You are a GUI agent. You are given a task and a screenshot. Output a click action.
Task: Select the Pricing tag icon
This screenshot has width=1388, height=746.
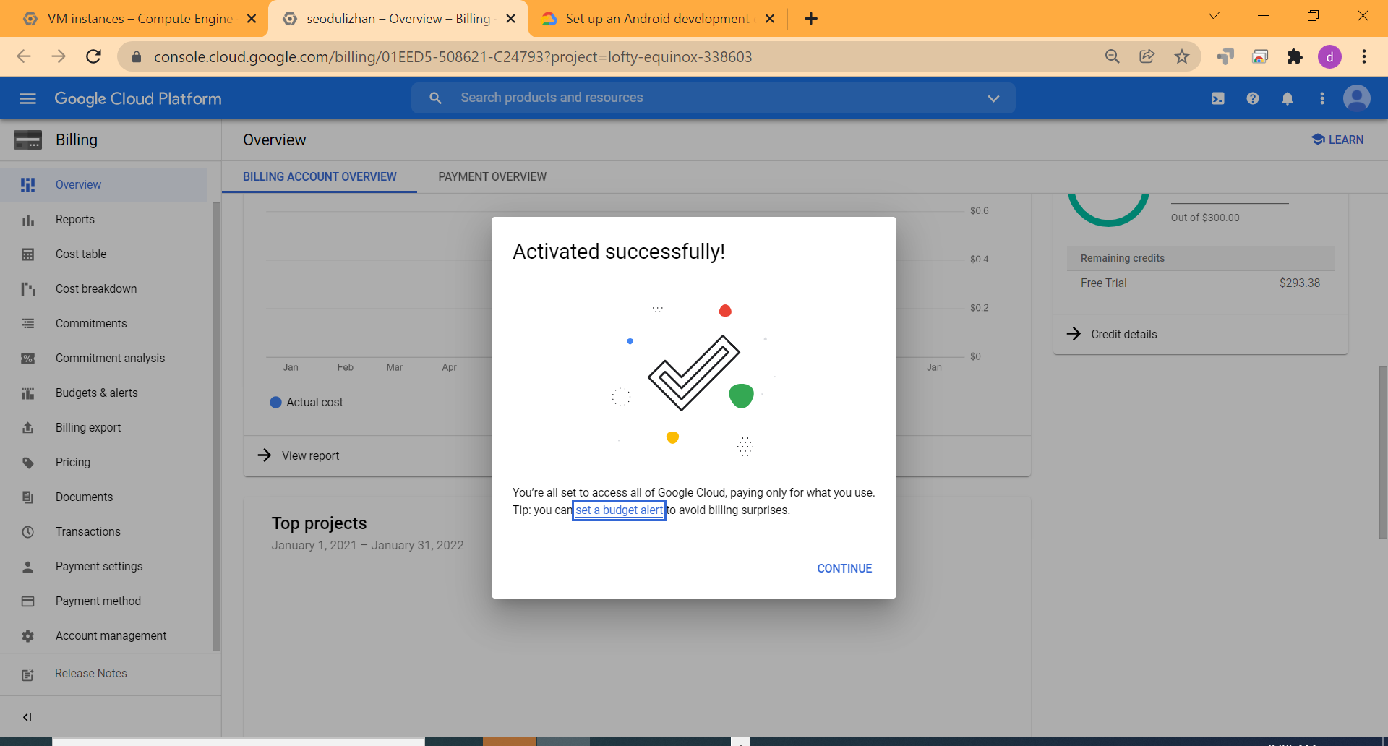28,463
